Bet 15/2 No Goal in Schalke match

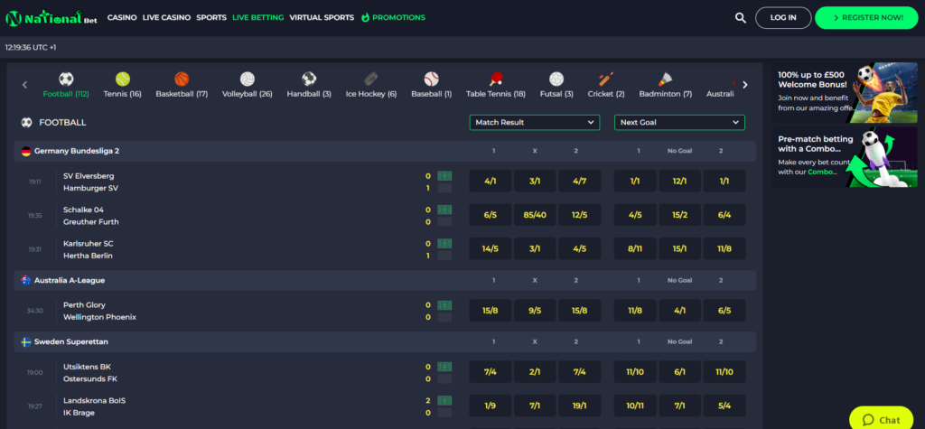pyautogui.click(x=679, y=215)
